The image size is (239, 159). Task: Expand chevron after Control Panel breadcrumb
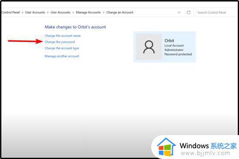23,13
